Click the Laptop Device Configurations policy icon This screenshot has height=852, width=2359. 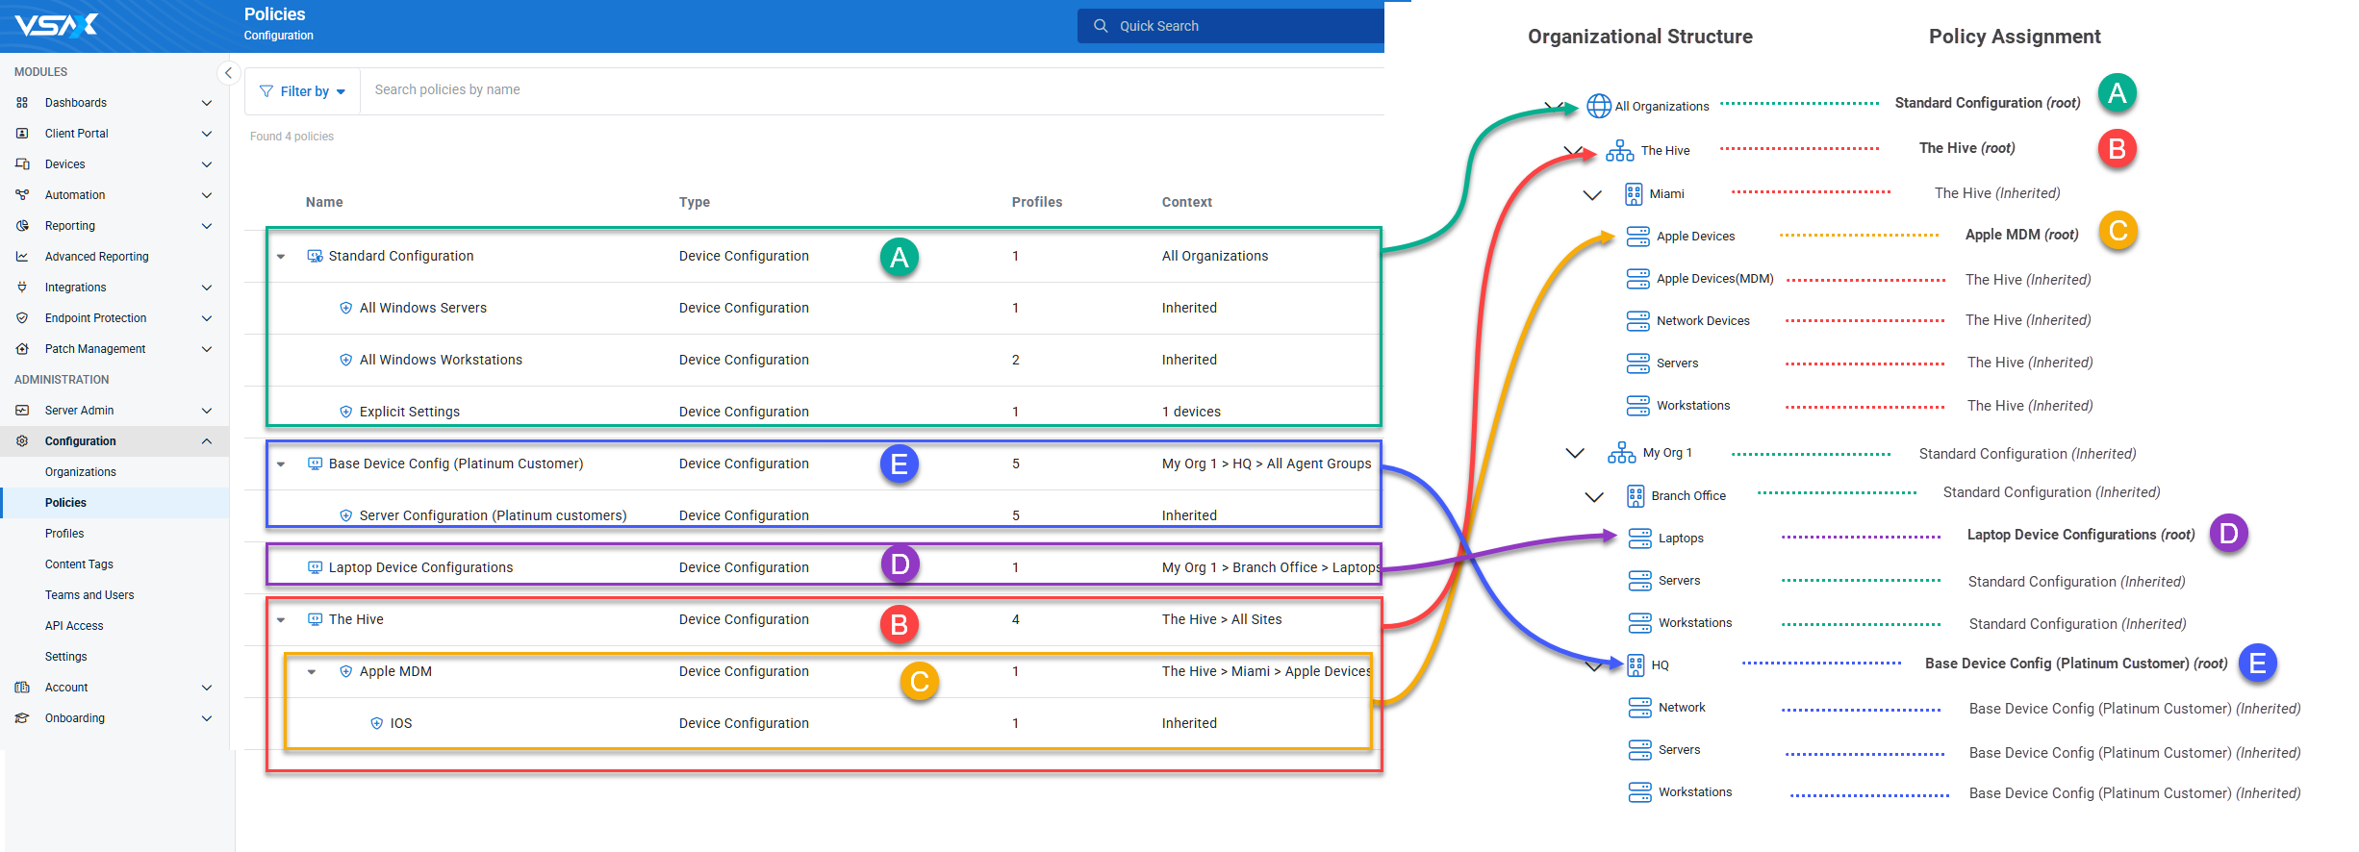pyautogui.click(x=315, y=567)
